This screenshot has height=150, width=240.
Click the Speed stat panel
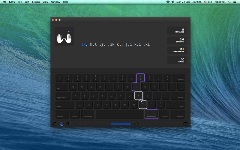click(x=177, y=60)
